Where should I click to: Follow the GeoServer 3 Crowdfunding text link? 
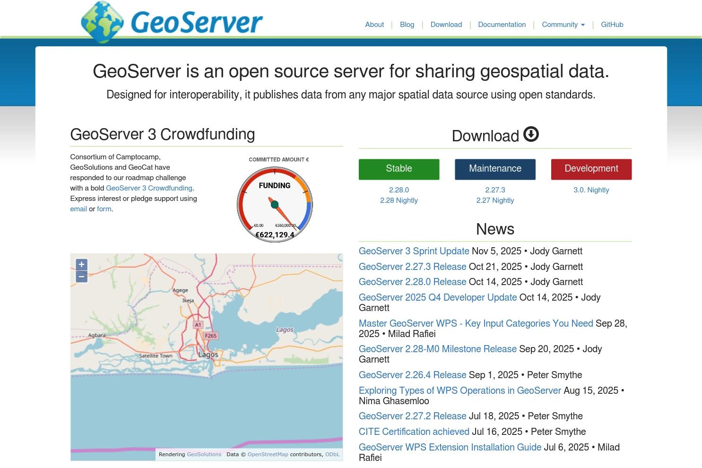tap(149, 188)
